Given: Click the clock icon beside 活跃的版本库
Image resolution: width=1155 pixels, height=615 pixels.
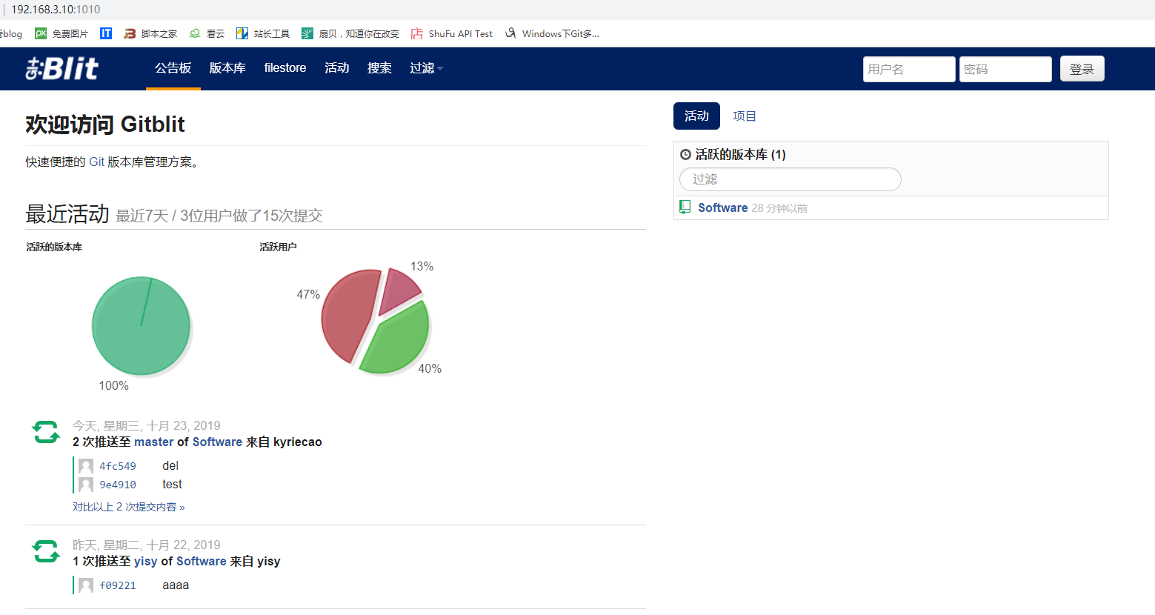Looking at the screenshot, I should tap(685, 155).
